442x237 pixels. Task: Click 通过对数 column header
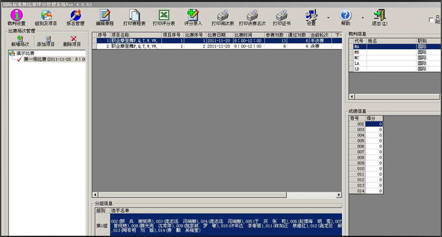[298, 35]
